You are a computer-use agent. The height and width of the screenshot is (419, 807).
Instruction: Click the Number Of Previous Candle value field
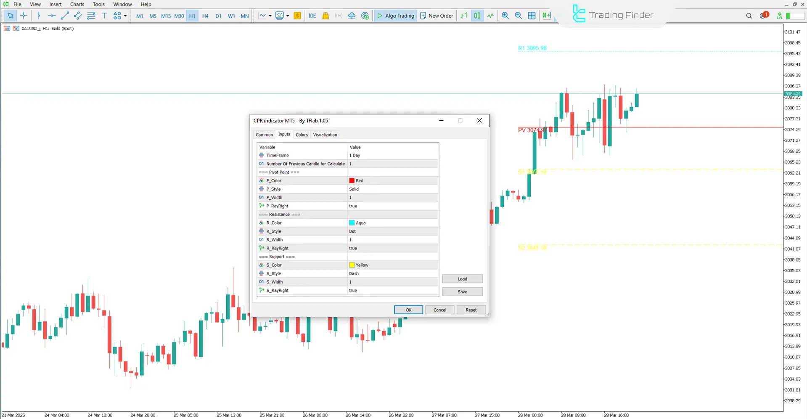coord(393,164)
